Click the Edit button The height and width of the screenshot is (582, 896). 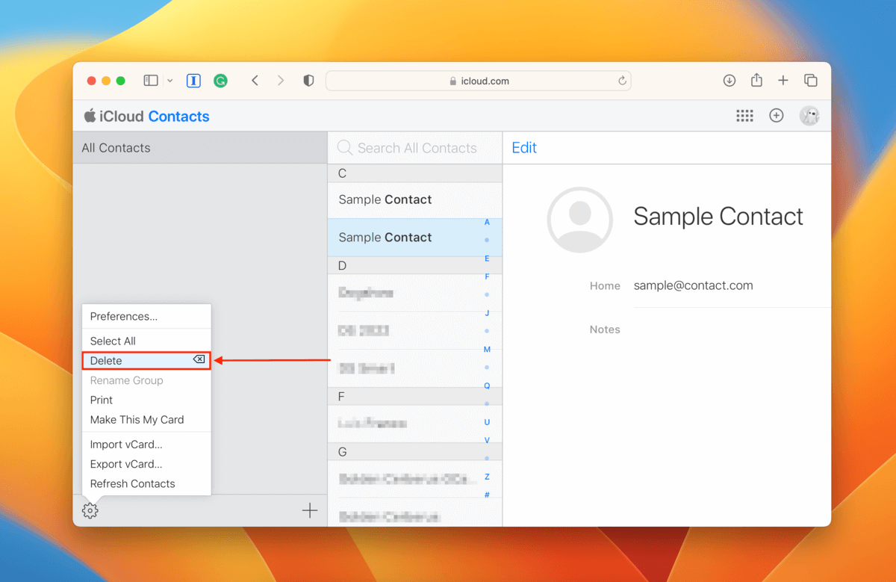click(x=524, y=148)
